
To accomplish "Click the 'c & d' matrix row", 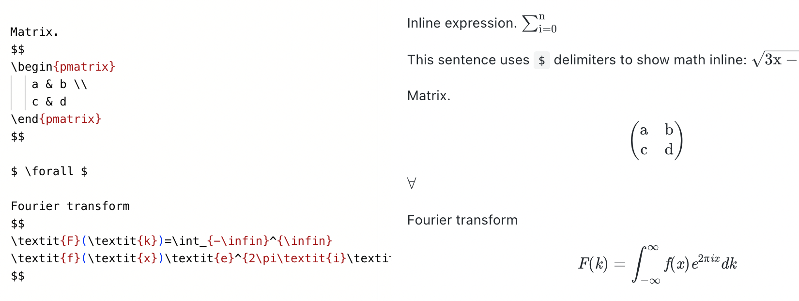I will coord(49,102).
